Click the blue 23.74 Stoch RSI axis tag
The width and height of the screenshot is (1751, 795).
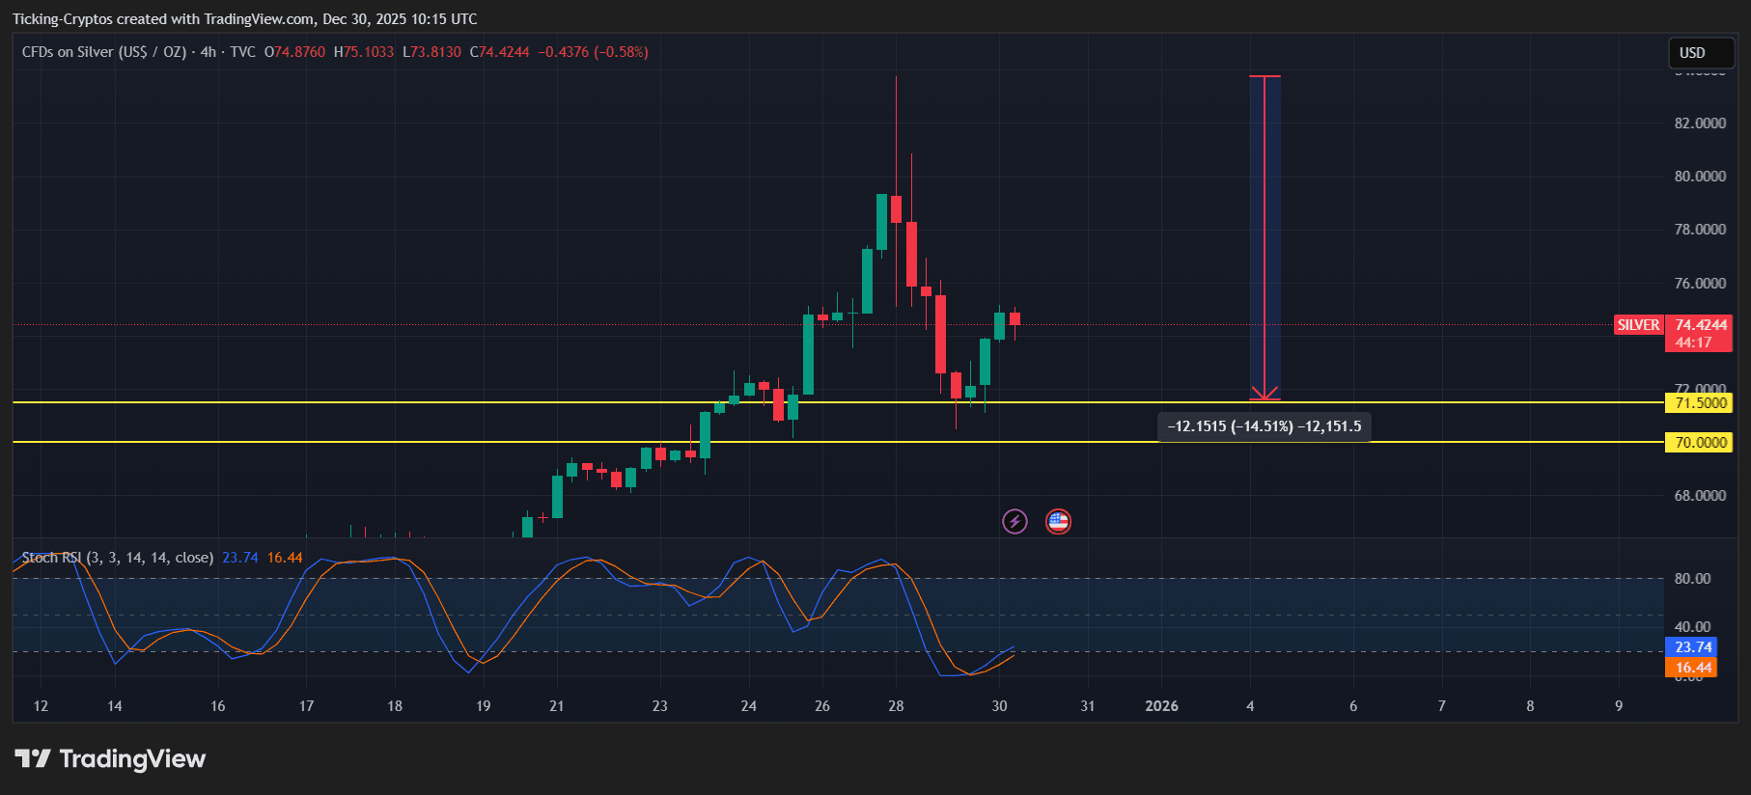pos(1692,647)
